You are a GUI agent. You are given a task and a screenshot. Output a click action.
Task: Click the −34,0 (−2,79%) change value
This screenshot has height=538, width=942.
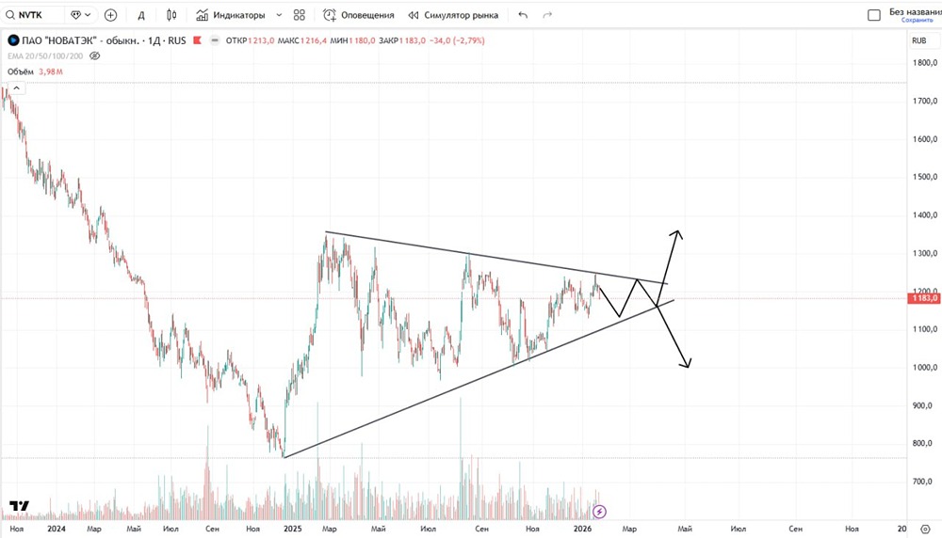457,40
